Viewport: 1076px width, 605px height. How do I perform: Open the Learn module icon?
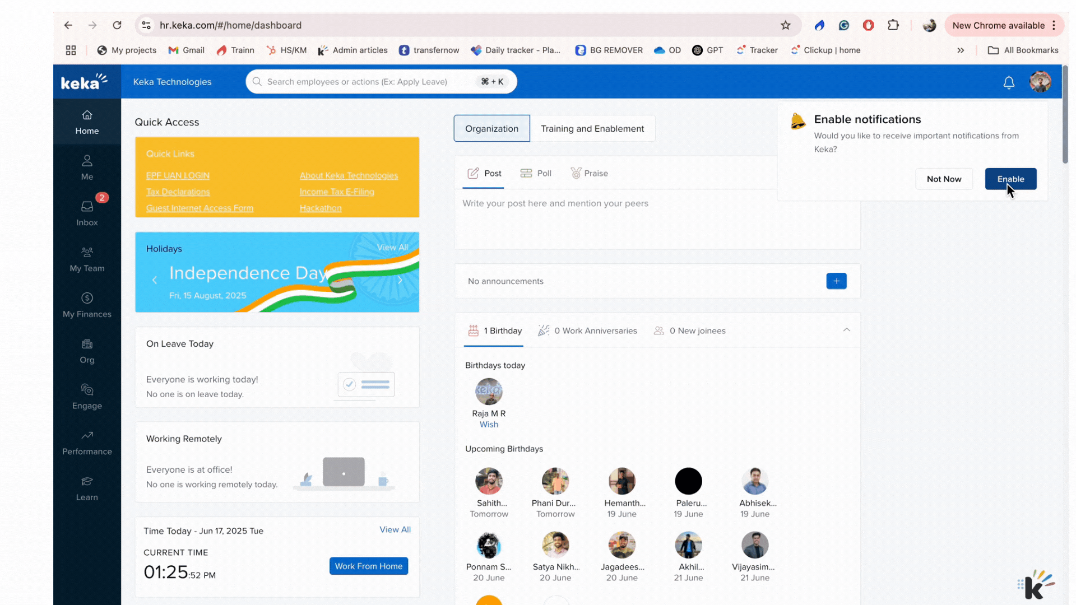pos(87,488)
